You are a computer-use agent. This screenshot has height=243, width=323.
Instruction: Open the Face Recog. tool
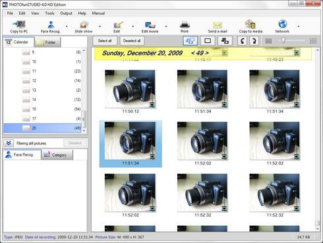(51, 26)
